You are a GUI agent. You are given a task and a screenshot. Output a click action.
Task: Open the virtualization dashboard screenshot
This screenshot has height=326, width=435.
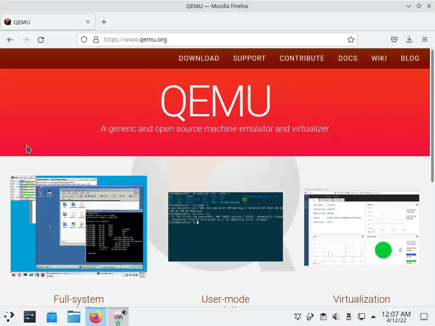(x=362, y=227)
